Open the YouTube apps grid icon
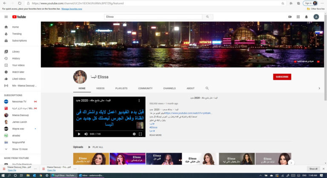327x178 pixels. pos(298,17)
